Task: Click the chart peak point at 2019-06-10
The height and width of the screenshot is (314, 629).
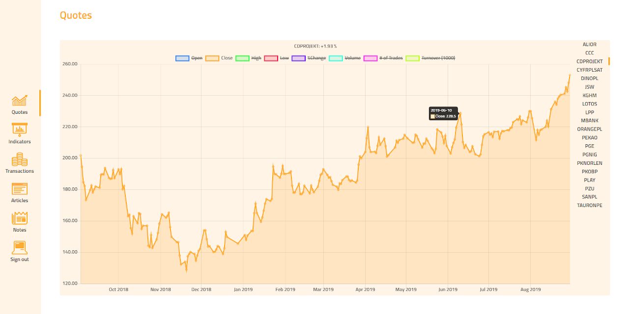Action: pos(460,113)
